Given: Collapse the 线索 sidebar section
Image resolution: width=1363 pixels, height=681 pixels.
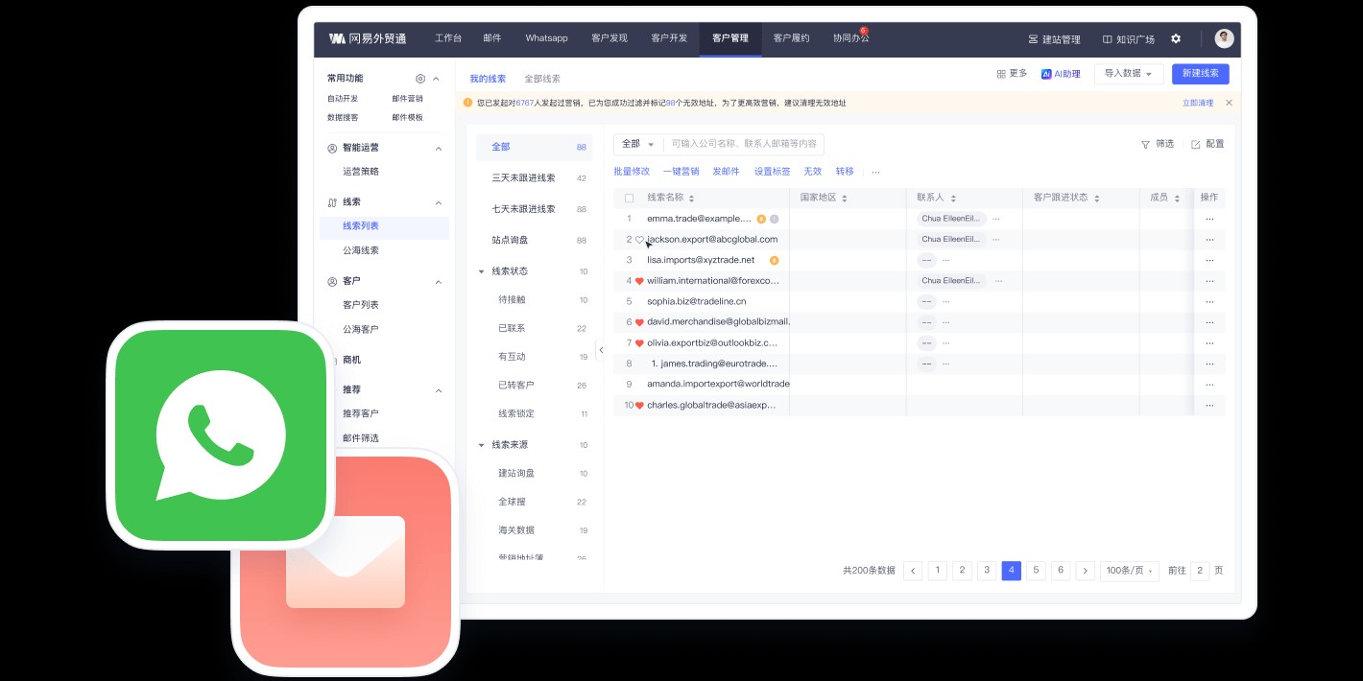Looking at the screenshot, I should coord(439,202).
